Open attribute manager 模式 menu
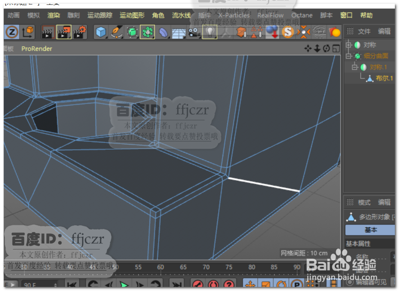The height and width of the screenshot is (291, 399). coord(364,202)
